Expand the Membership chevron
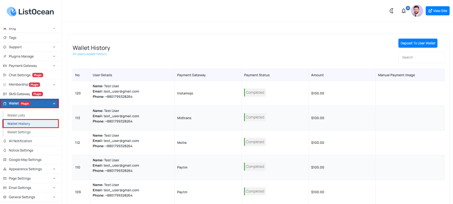This screenshot has height=204, width=453. coord(54,85)
